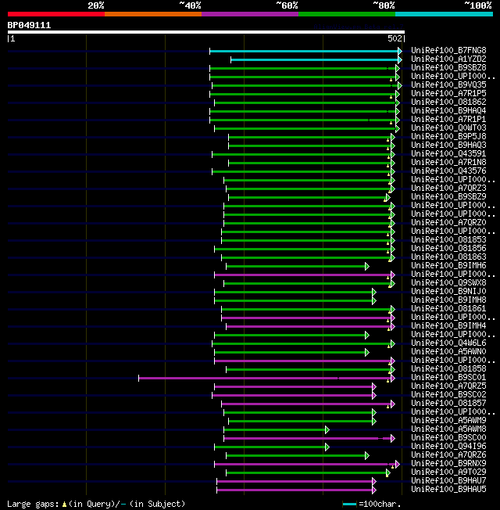The height and width of the screenshot is (510, 500).
Task: Open the UniRef100_O81862 hit label
Action: pyautogui.click(x=448, y=102)
